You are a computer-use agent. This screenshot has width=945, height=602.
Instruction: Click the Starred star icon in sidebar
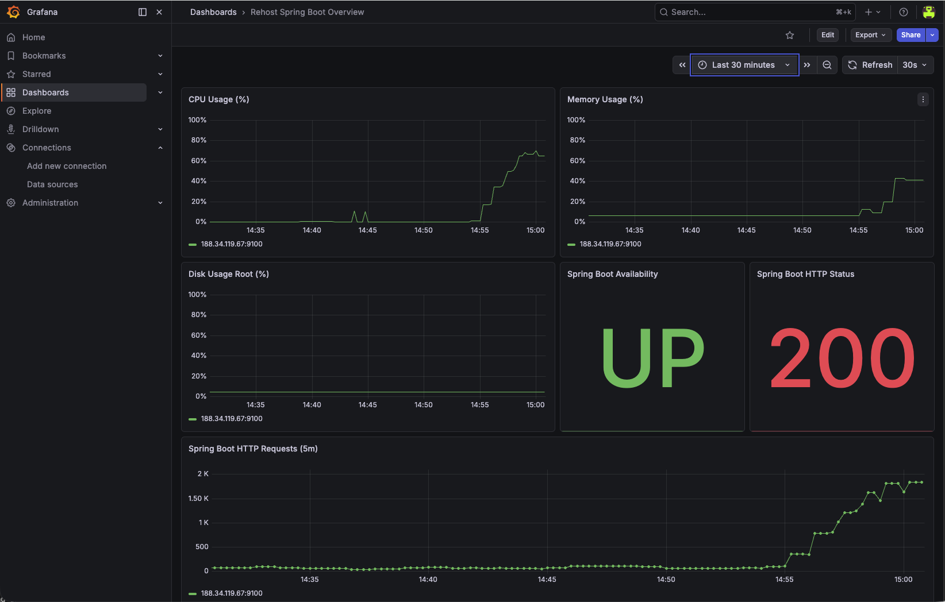[11, 74]
